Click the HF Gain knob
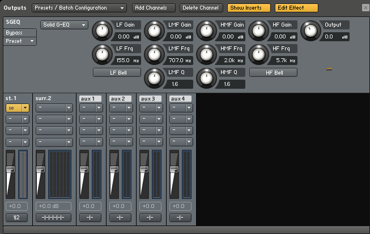The image size is (370, 234). click(258, 31)
